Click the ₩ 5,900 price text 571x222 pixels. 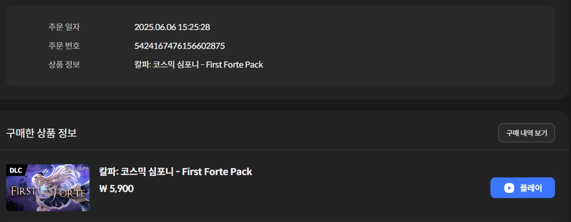(116, 189)
